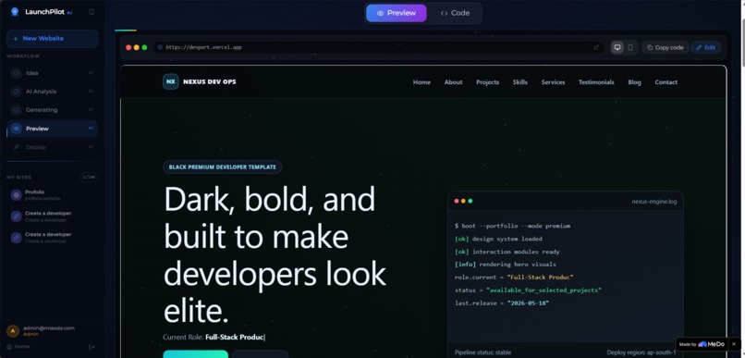Click the admin@miaoda.com account text
The width and height of the screenshot is (745, 358).
[x=49, y=328]
